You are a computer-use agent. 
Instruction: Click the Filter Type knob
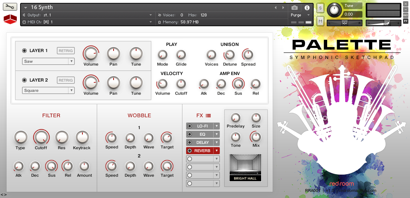20,137
